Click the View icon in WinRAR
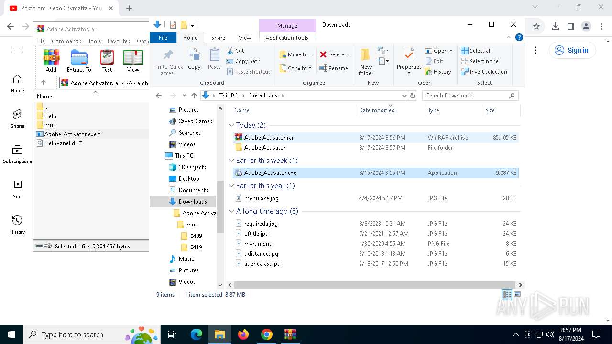Image resolution: width=612 pixels, height=344 pixels. point(133,61)
